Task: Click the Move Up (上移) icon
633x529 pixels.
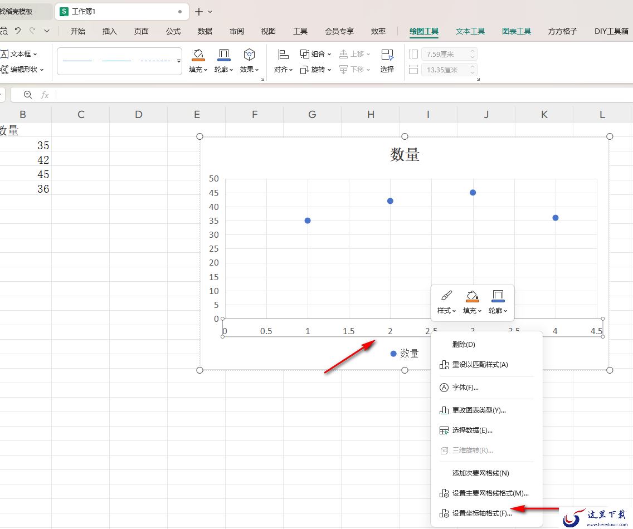Action: point(344,53)
